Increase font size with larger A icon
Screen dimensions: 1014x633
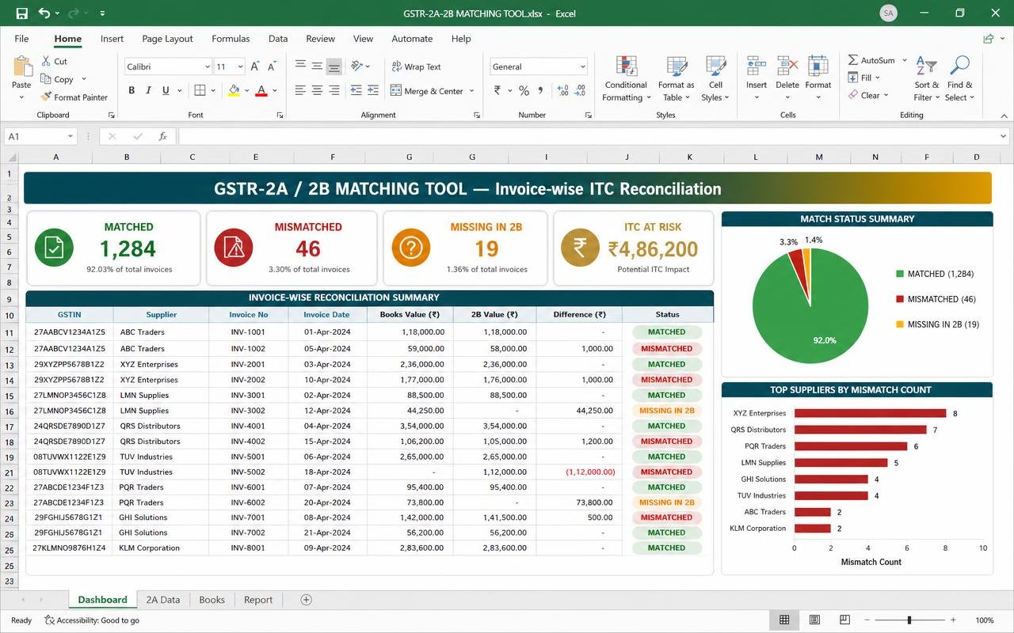pos(255,66)
